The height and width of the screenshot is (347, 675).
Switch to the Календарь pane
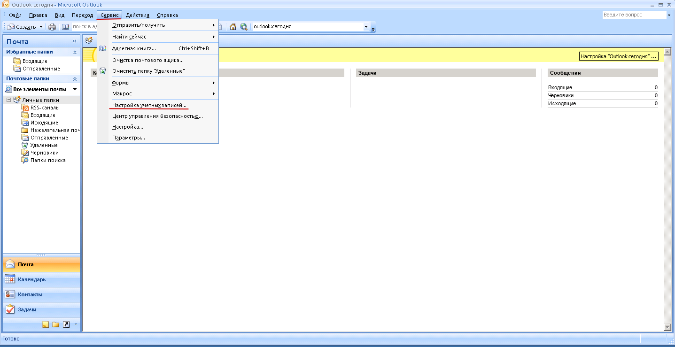(31, 279)
